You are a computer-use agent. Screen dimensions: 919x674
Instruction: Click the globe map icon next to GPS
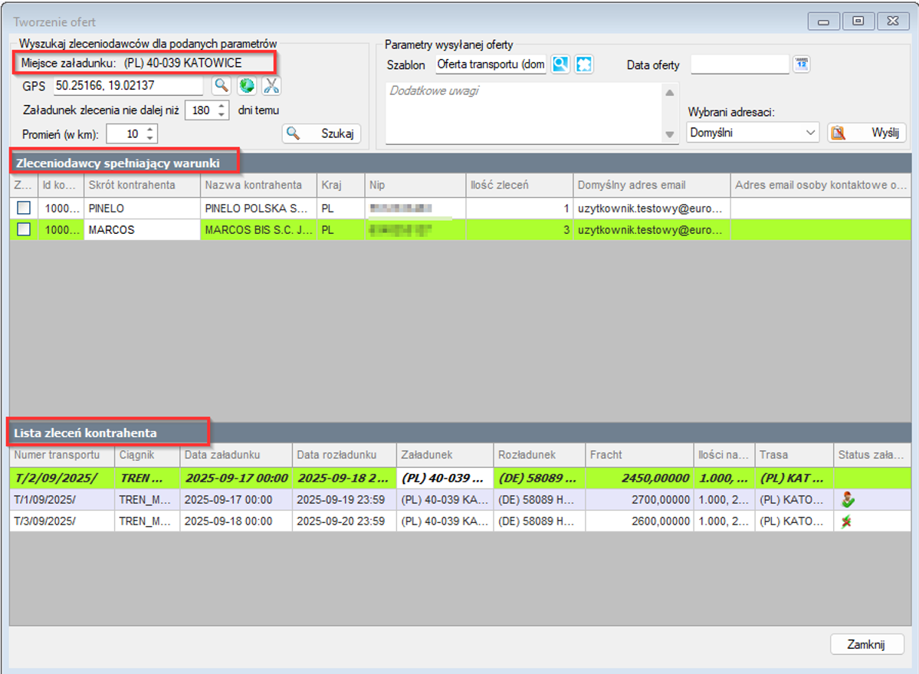coord(246,85)
